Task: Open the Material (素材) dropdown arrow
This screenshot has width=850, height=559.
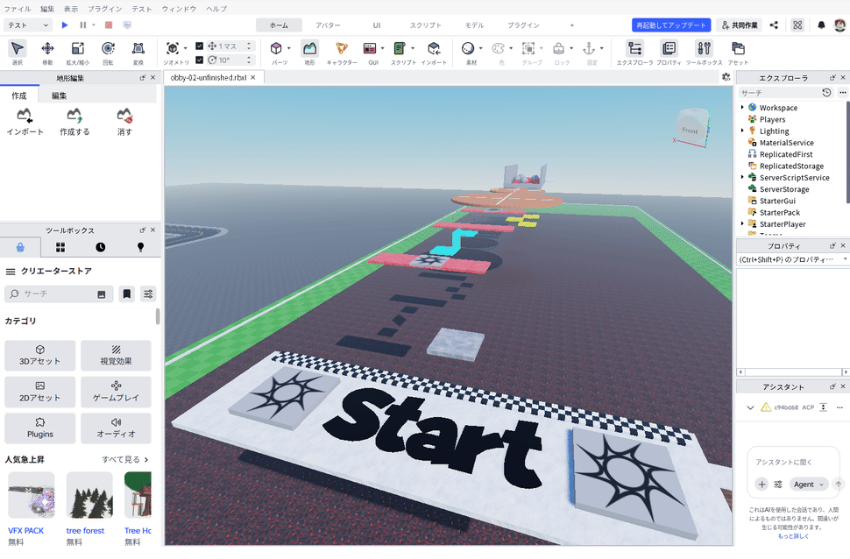Action: (x=481, y=48)
